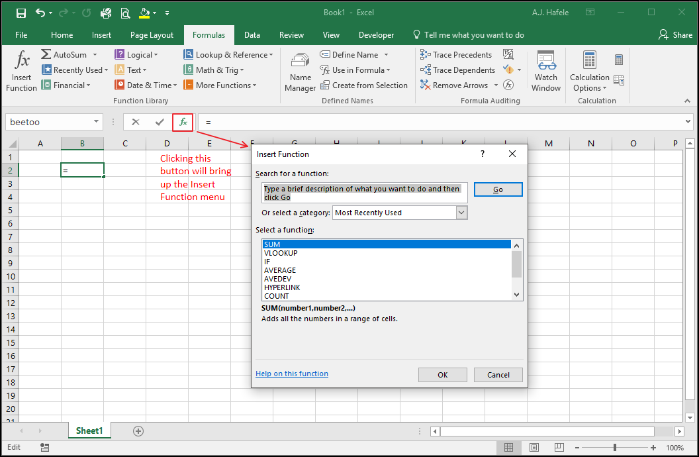Click the dialog help question mark button
Image resolution: width=699 pixels, height=457 pixels.
pos(482,154)
